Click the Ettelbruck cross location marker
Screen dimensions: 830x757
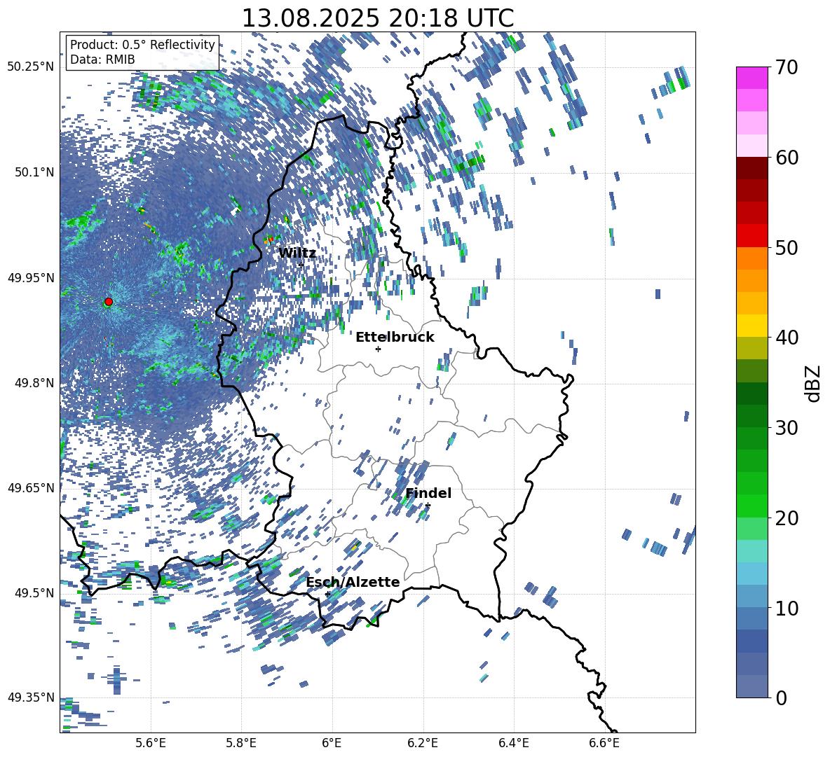point(378,349)
